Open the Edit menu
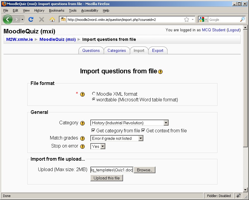 15,10
